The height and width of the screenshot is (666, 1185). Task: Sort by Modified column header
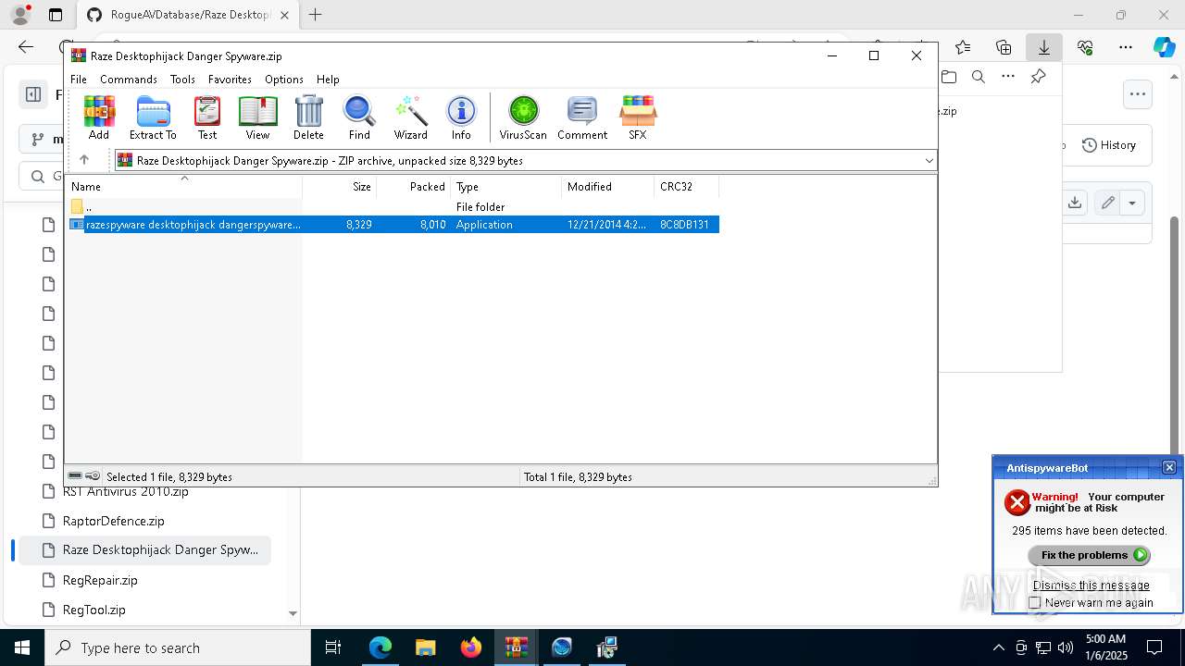[x=608, y=187]
